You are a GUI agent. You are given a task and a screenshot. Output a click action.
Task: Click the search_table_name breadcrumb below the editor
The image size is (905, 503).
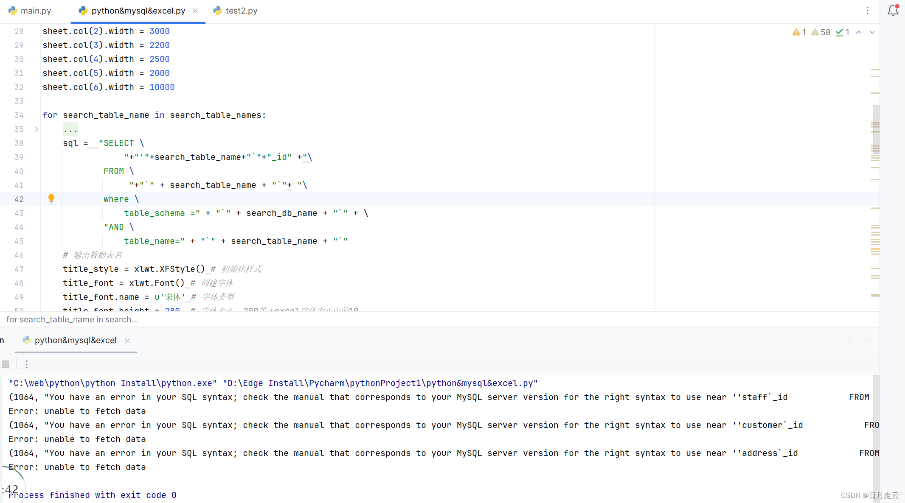tap(72, 319)
